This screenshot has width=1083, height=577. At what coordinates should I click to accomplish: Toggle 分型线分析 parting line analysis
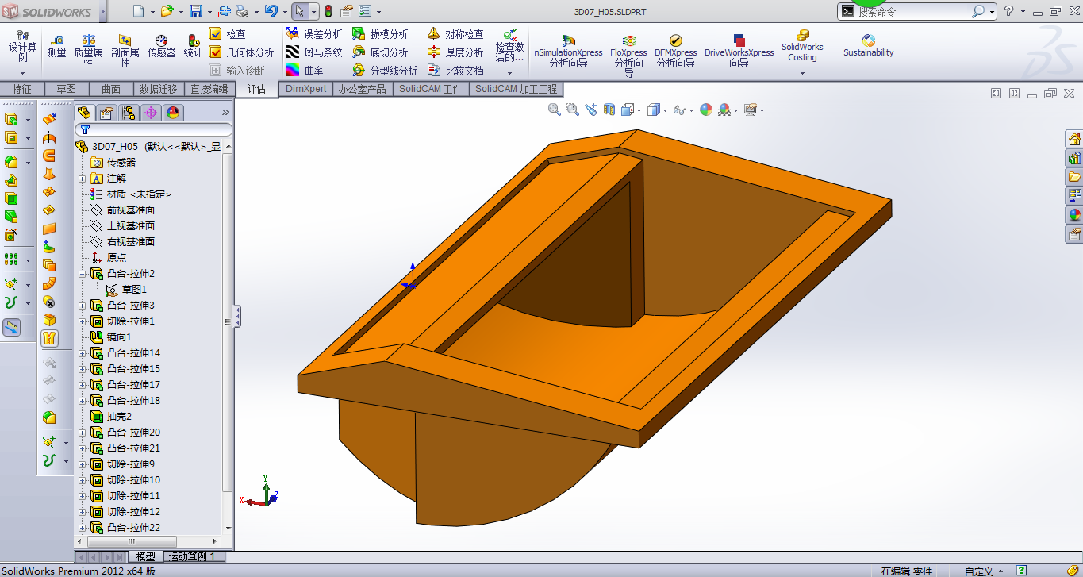385,71
